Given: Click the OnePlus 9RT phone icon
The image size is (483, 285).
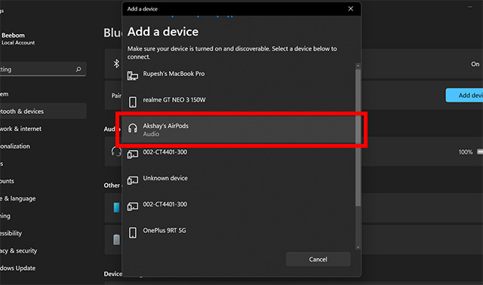Looking at the screenshot, I should (133, 232).
